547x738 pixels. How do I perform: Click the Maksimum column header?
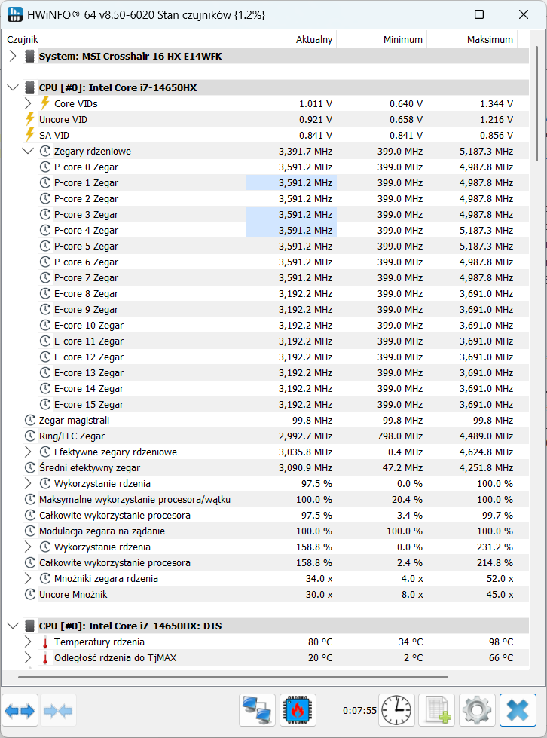click(472, 39)
